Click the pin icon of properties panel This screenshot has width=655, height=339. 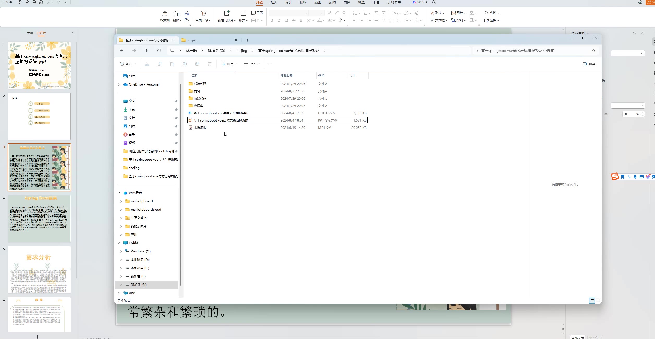pos(634,33)
